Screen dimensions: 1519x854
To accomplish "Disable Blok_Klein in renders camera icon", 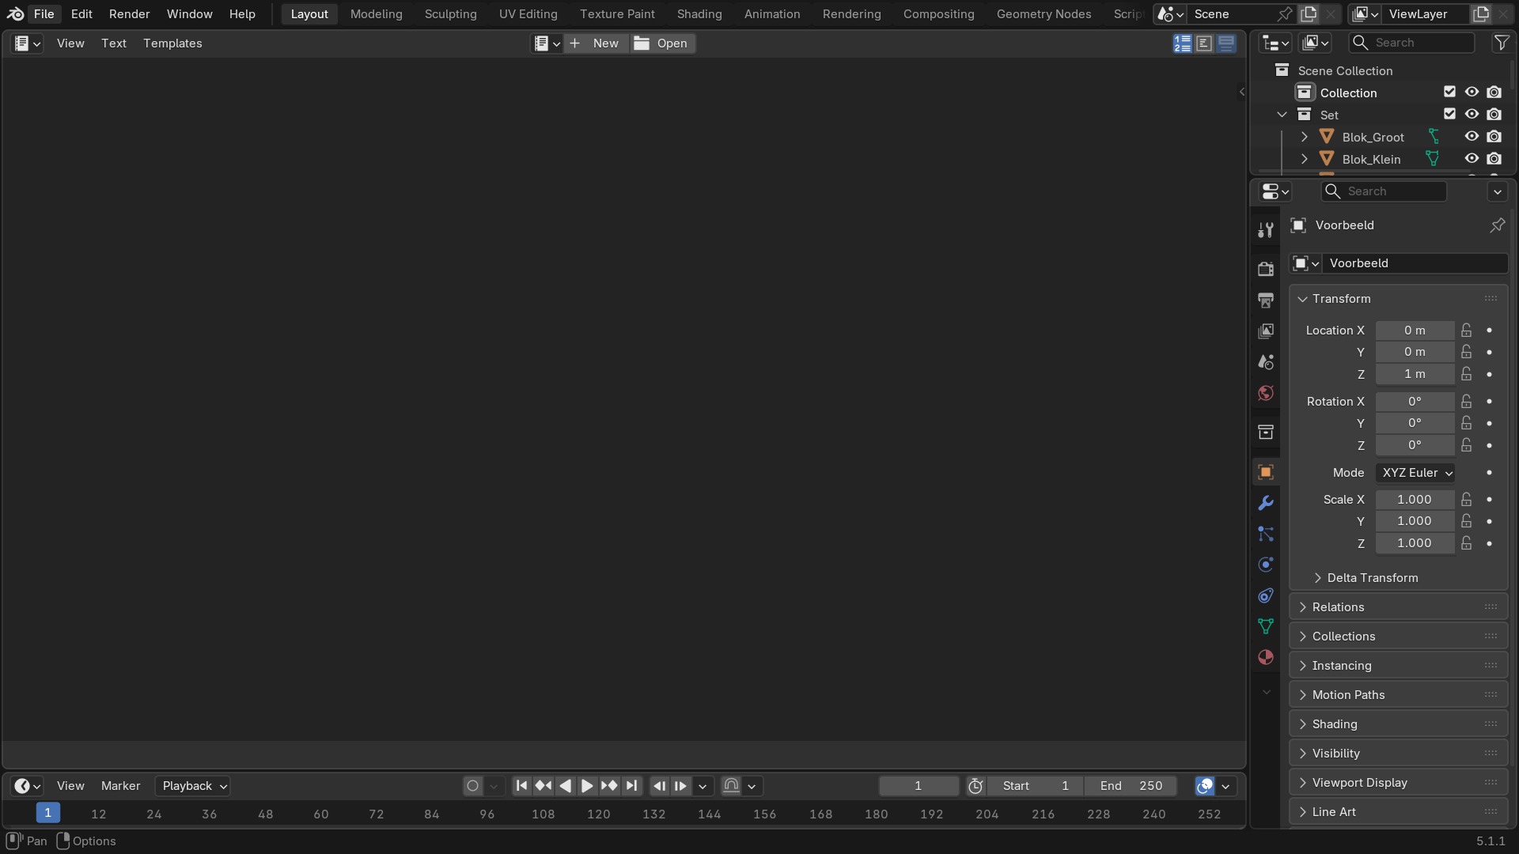I will [1494, 158].
